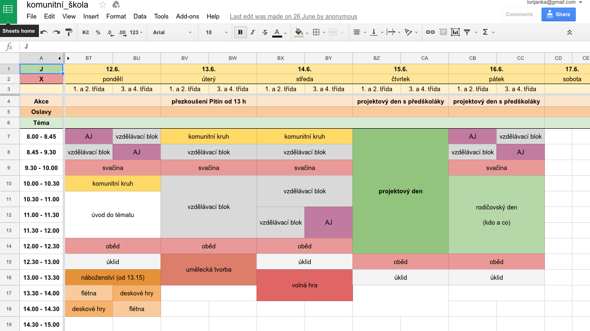Open the Insert menu
This screenshot has width=590, height=331.
click(x=91, y=16)
